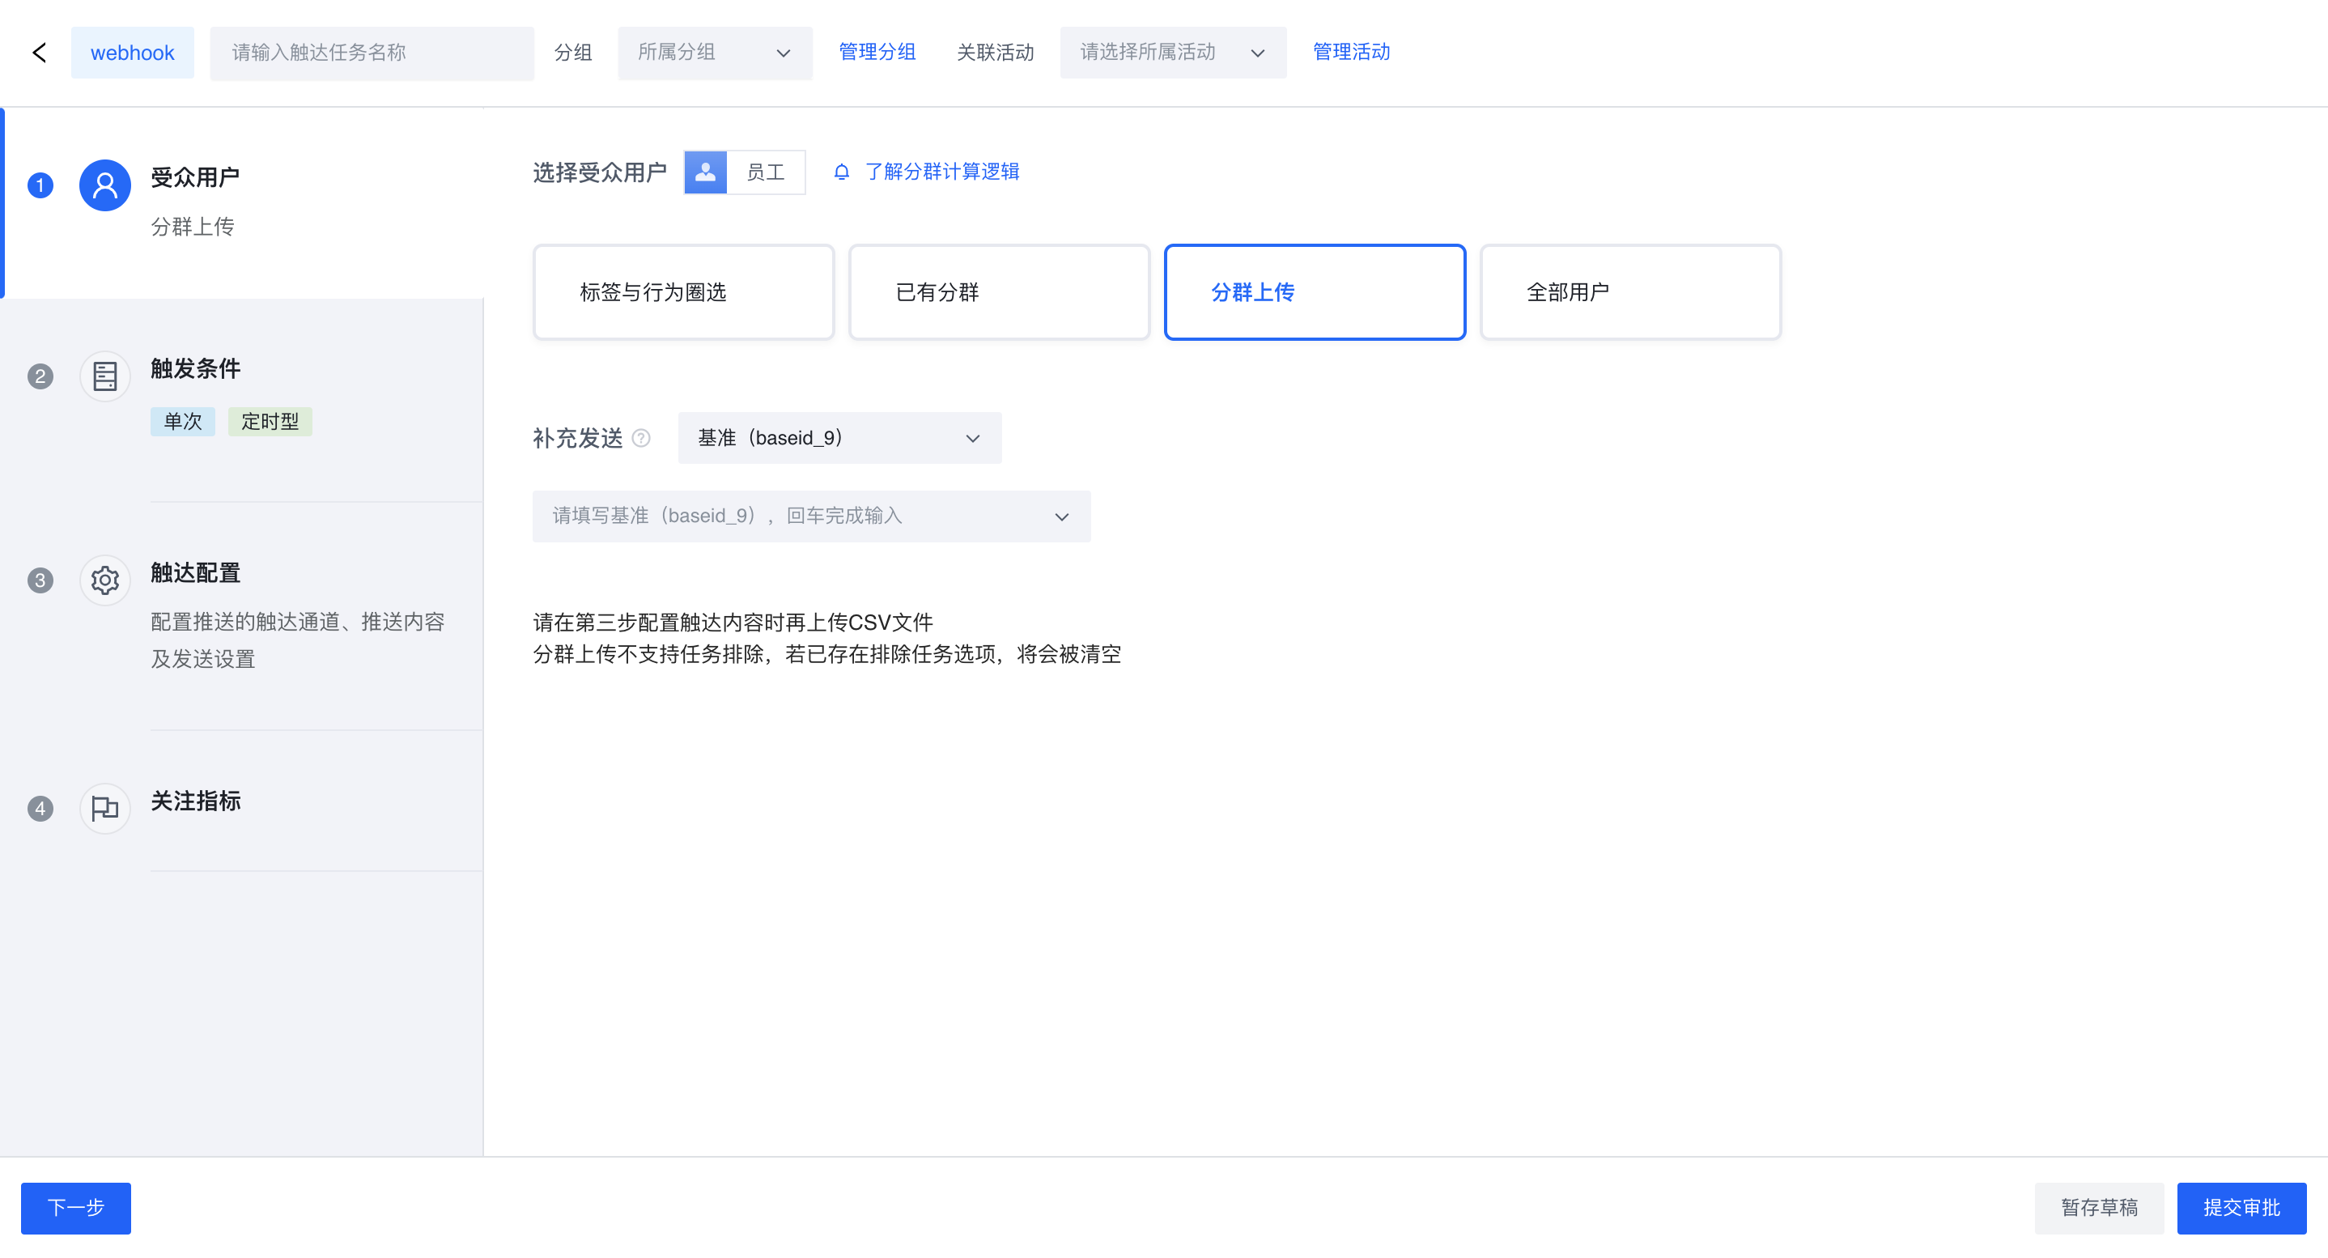Go to step 2 触发条件
The width and height of the screenshot is (2328, 1258).
pos(195,368)
